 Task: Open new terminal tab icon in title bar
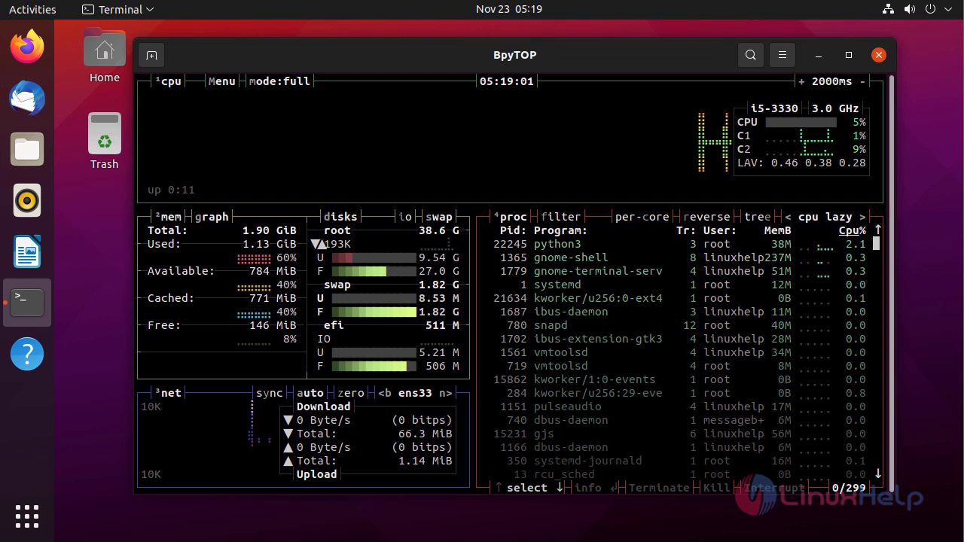click(151, 55)
